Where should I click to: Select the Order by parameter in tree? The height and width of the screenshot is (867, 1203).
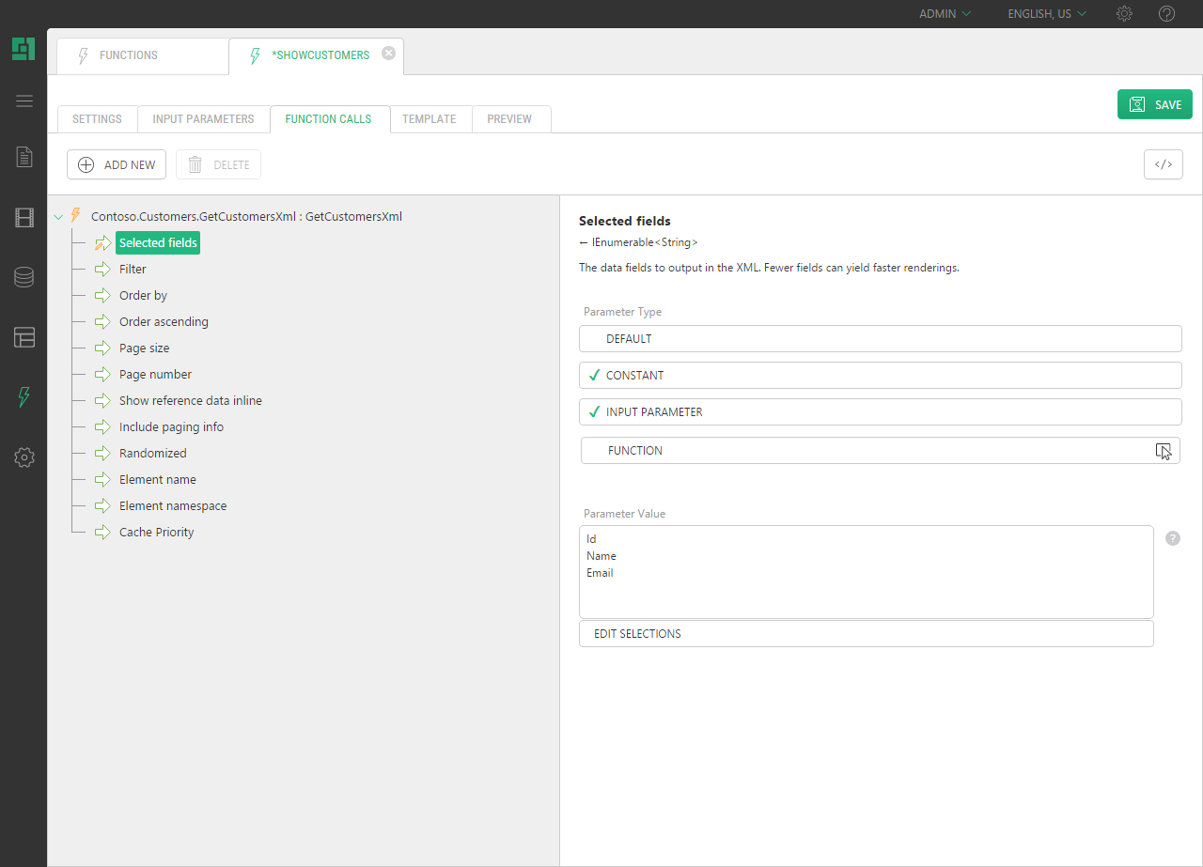143,296
